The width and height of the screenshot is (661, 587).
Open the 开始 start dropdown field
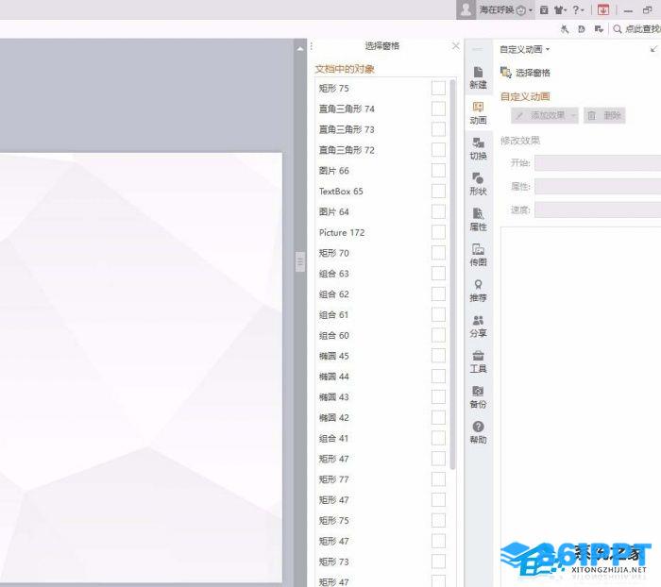coord(598,163)
